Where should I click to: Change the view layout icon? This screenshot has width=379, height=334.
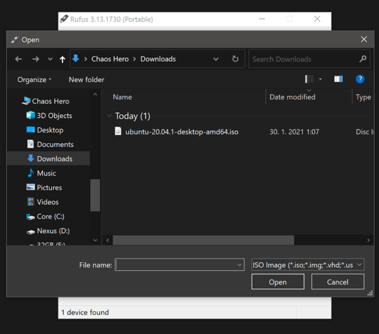point(309,79)
